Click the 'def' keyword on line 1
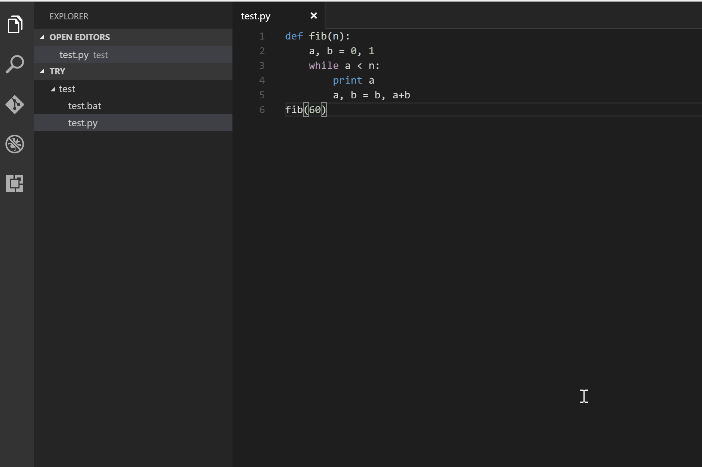The image size is (702, 467). pyautogui.click(x=294, y=36)
